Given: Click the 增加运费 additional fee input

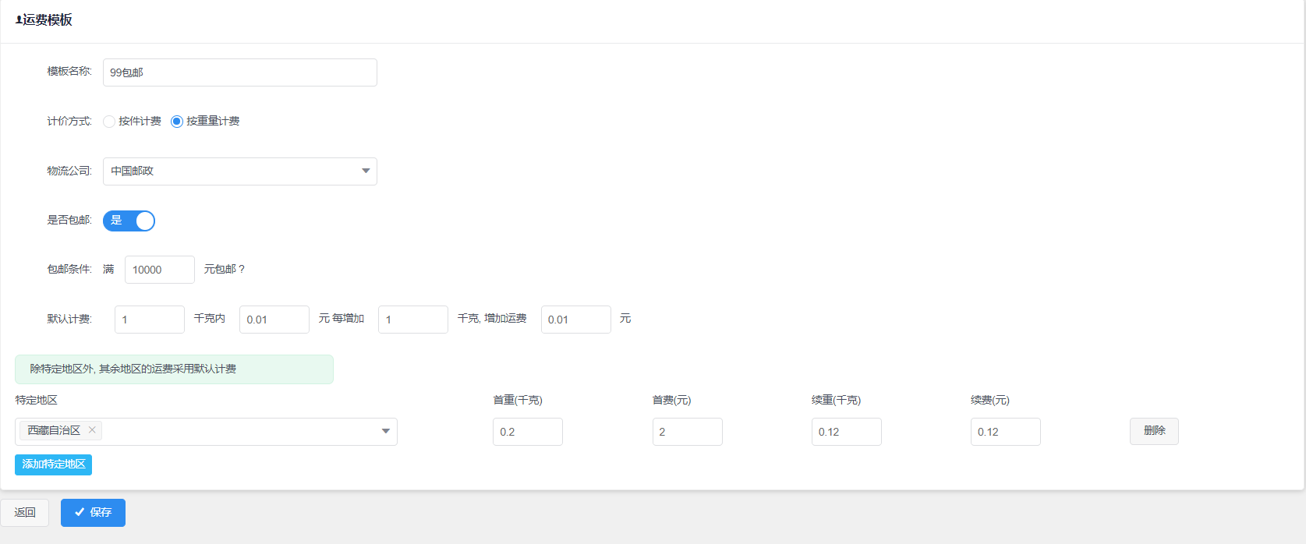Looking at the screenshot, I should [x=575, y=320].
